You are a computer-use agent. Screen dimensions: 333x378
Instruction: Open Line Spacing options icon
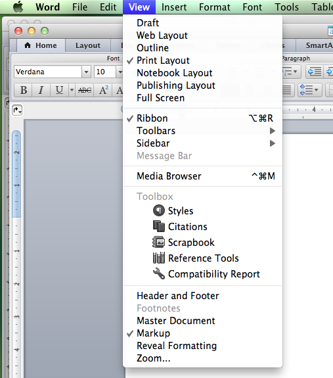[x=309, y=90]
